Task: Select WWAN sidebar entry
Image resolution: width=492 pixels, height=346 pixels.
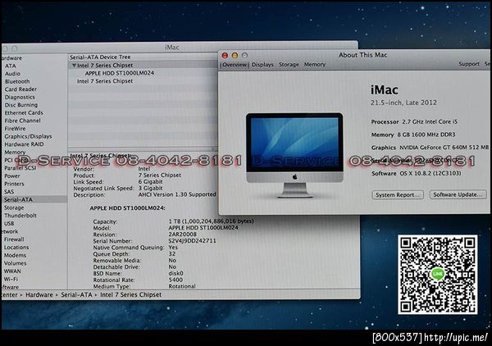Action: coord(12,271)
